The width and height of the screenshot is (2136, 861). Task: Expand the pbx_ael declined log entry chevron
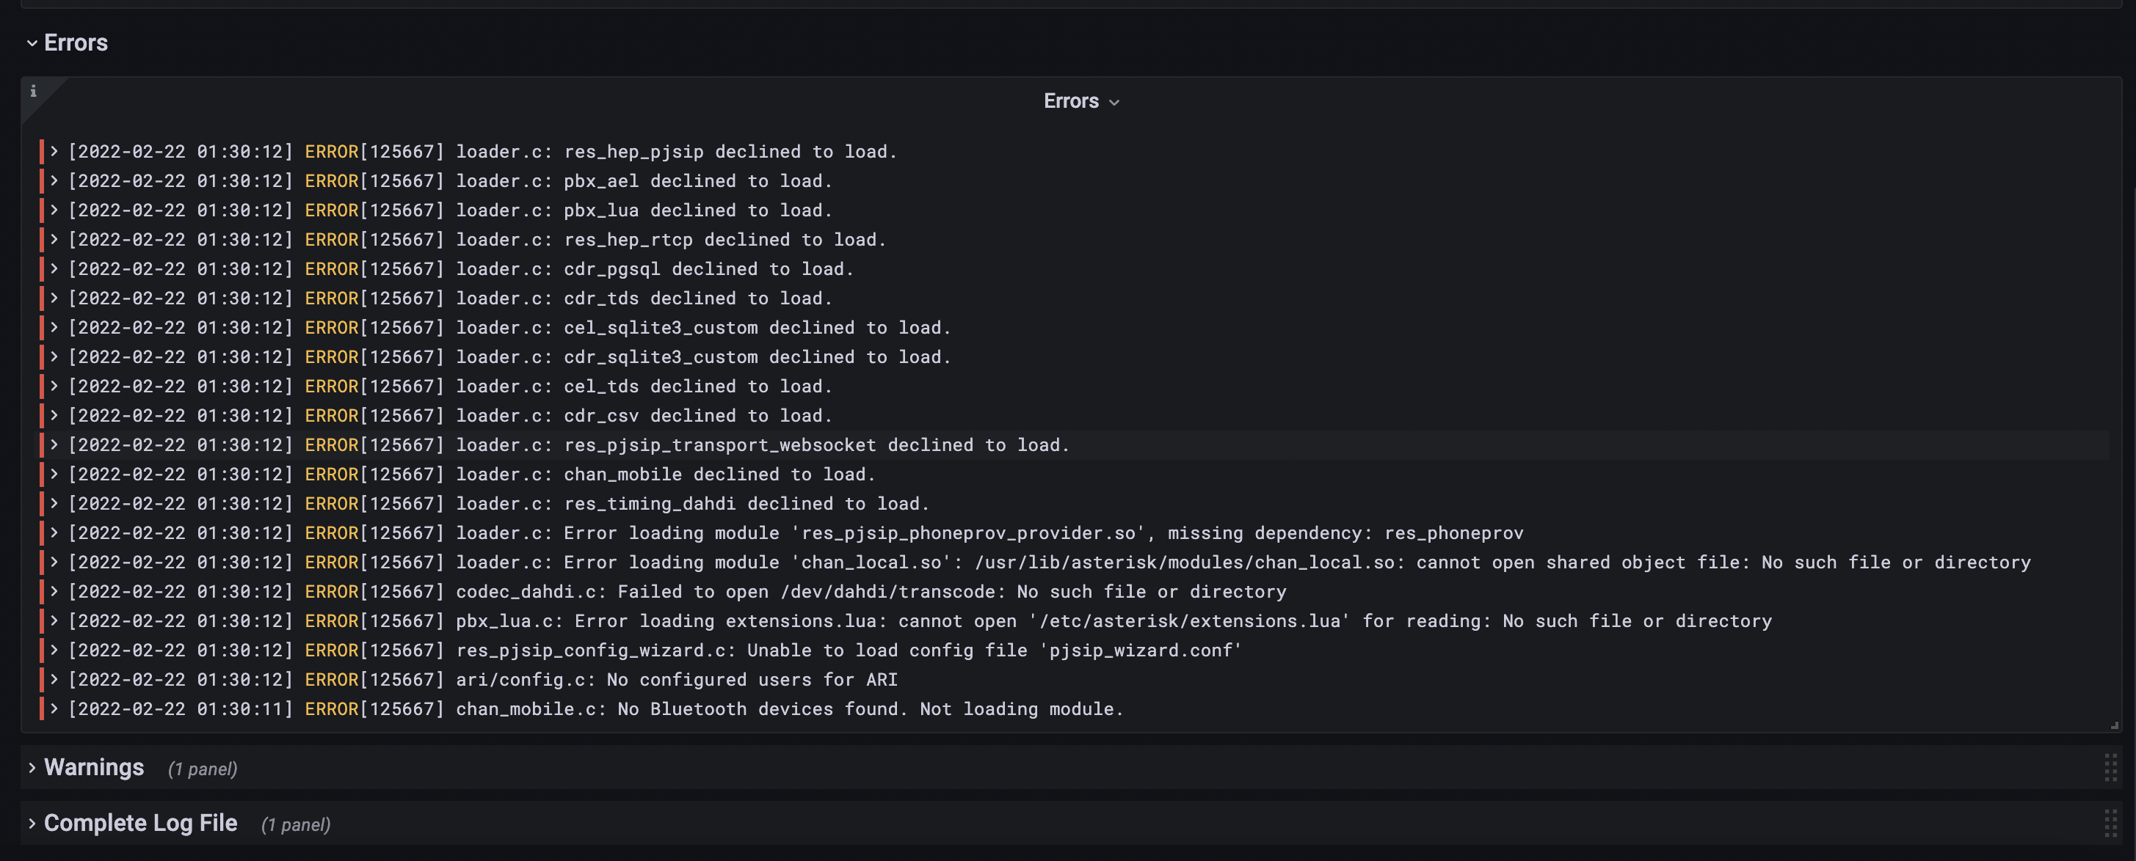(54, 180)
